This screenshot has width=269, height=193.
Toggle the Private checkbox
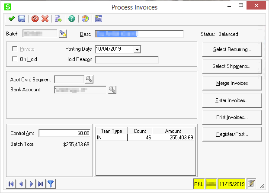point(16,49)
